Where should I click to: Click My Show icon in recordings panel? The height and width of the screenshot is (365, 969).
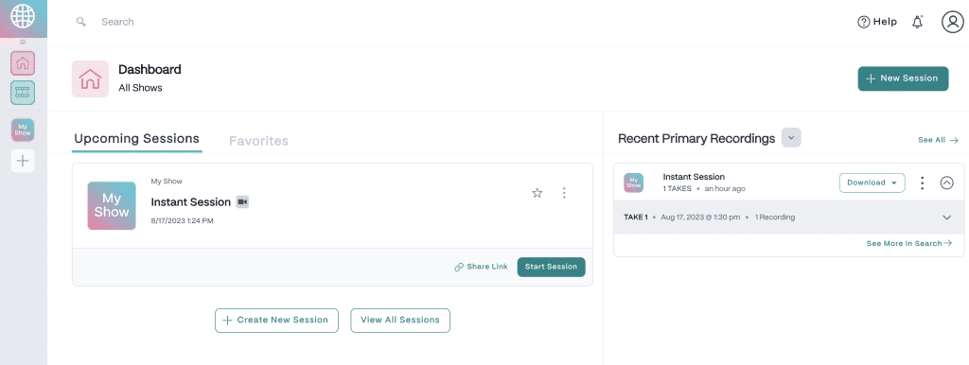point(633,182)
